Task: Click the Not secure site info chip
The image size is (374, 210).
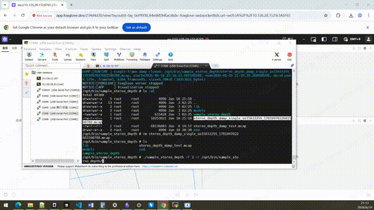Action: tap(42, 16)
